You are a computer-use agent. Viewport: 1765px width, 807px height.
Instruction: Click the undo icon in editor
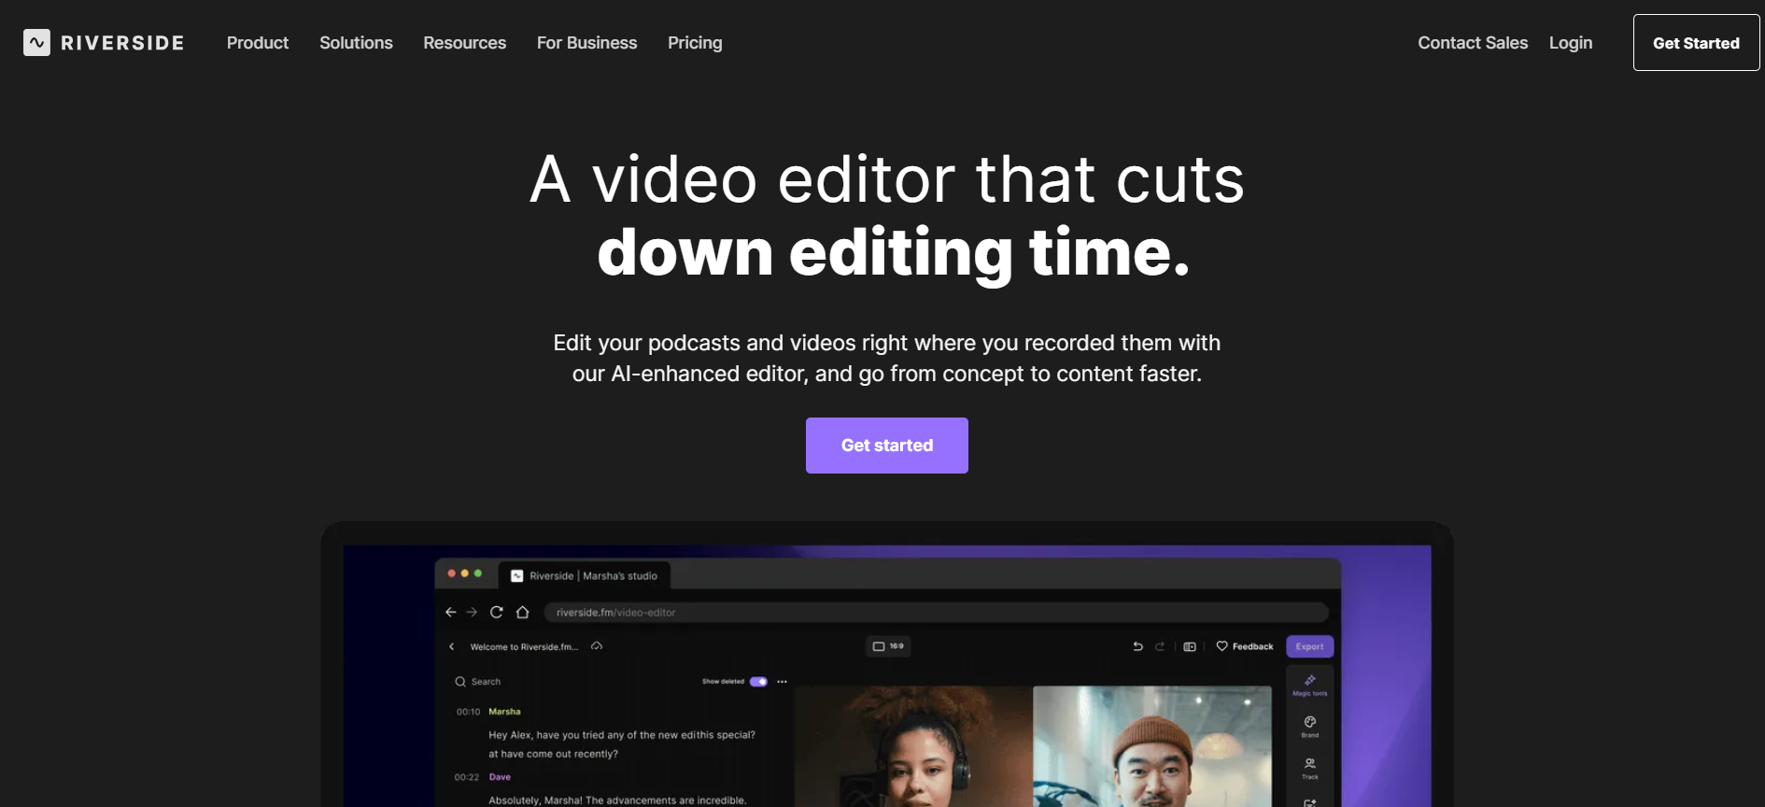coord(1137,646)
